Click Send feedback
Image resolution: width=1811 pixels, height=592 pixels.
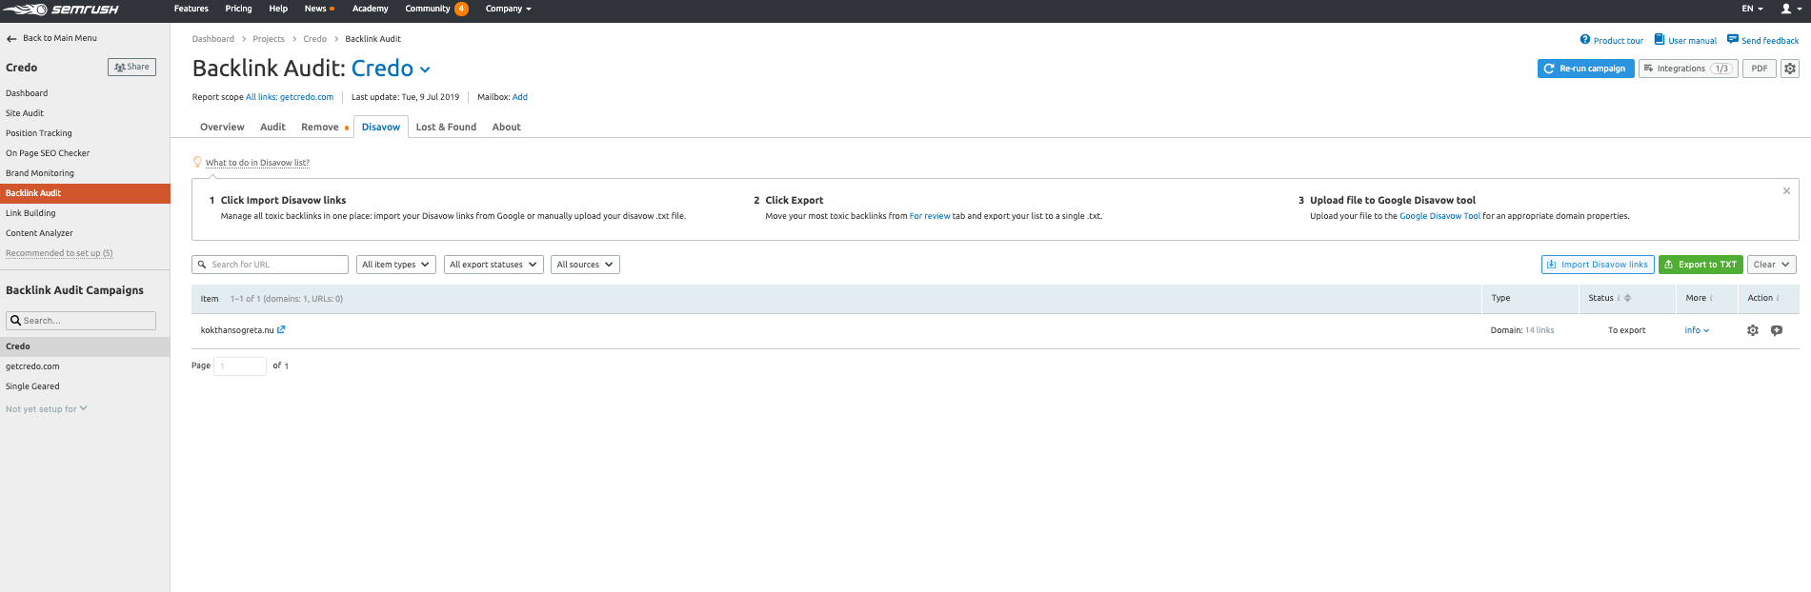pos(1762,40)
